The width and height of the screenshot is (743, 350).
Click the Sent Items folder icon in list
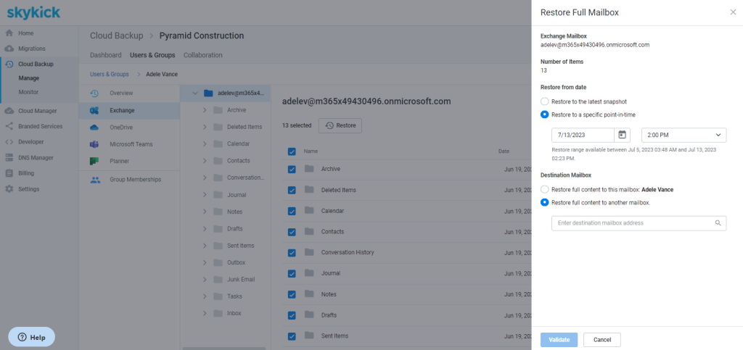click(x=309, y=336)
